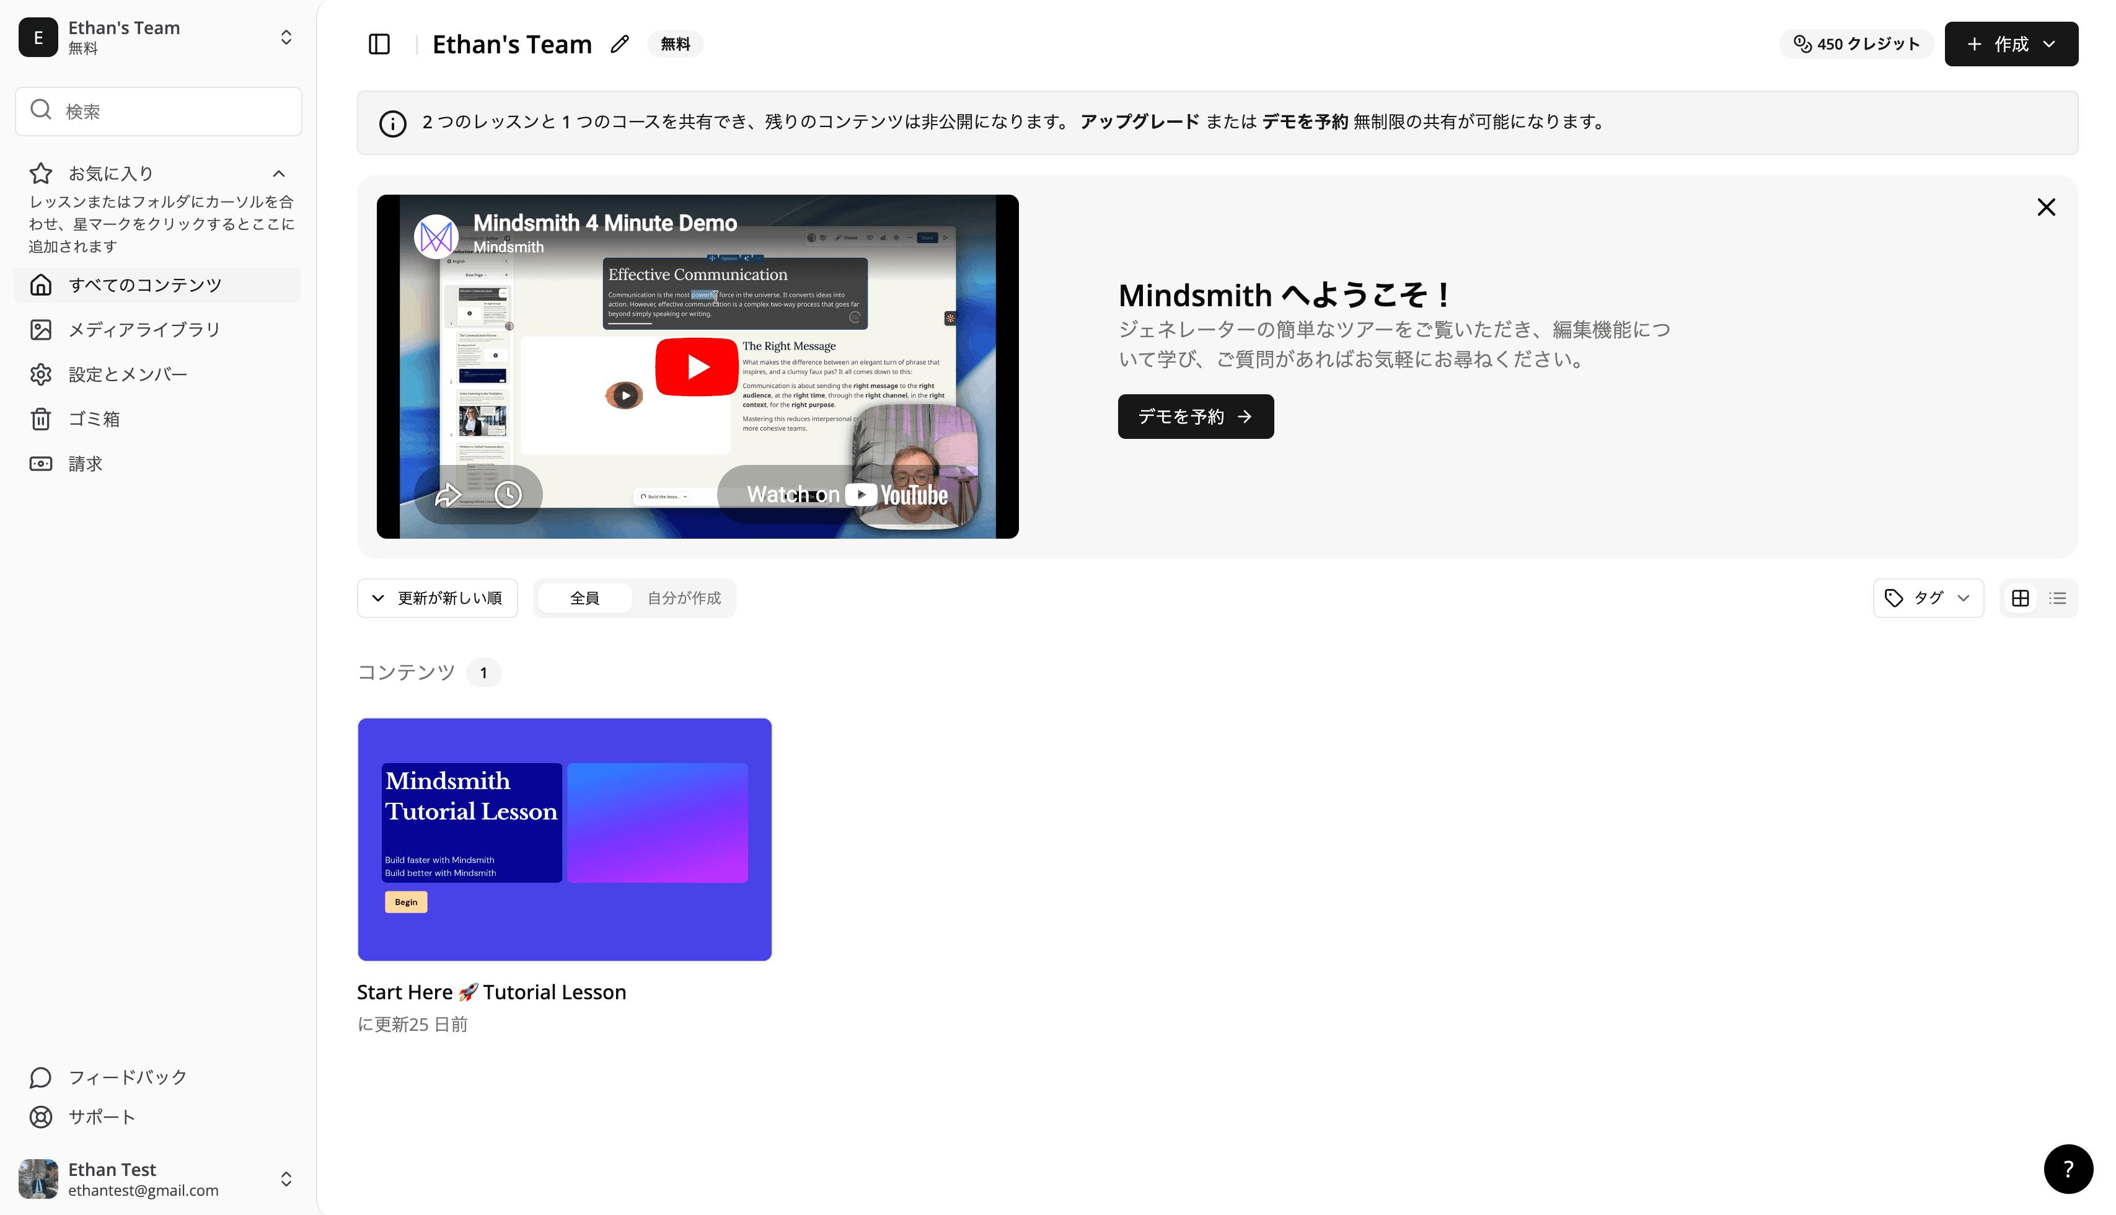Viewport: 2116px width, 1215px height.
Task: Open メディアライブラリ in sidebar
Action: click(157, 330)
